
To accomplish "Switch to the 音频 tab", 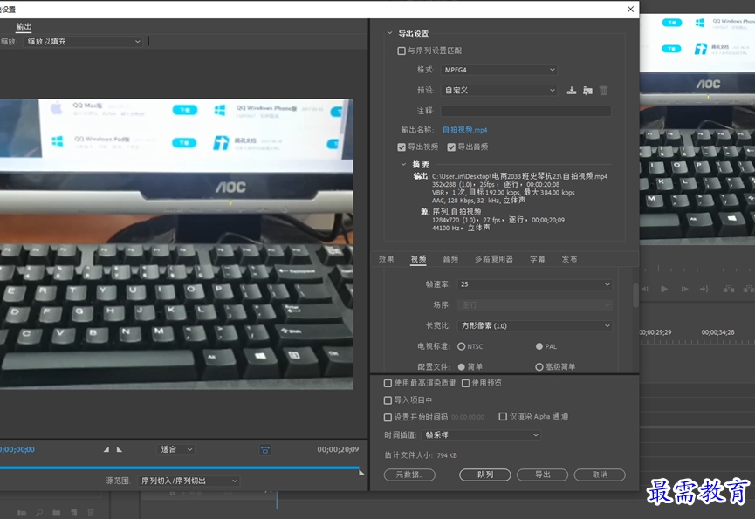I will (450, 259).
